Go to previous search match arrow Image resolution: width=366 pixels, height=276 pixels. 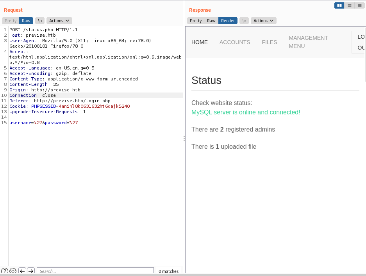pos(22,271)
